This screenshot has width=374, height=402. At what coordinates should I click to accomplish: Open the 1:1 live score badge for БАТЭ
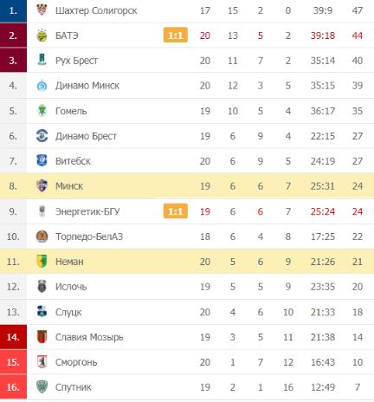tap(176, 35)
